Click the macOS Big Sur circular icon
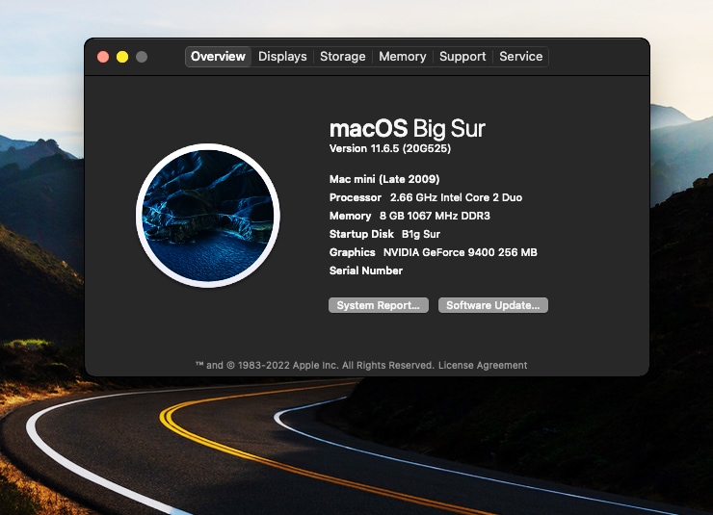Screen dimensions: 713x515 208,216
